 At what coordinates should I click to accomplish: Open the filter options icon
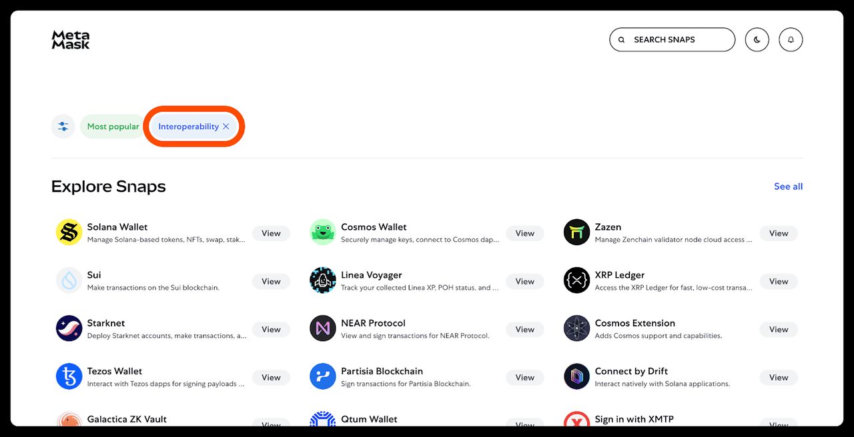pos(63,126)
